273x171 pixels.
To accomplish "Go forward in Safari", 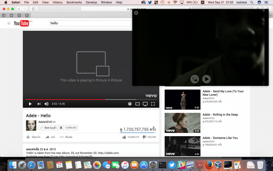I will (x=25, y=9).
